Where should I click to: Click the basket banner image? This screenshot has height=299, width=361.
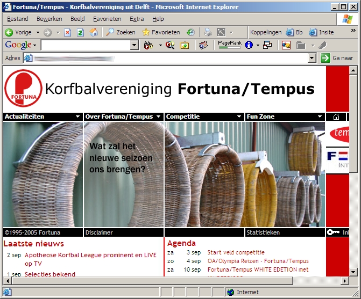[164, 174]
